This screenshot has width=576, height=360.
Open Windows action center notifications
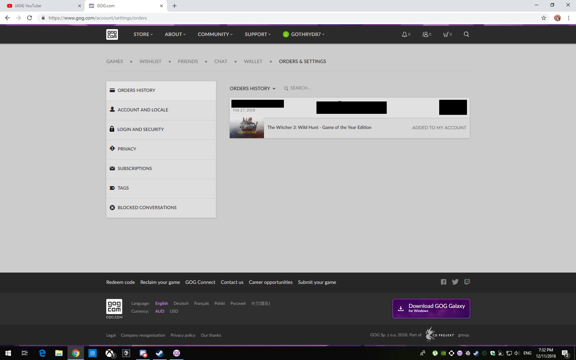(x=565, y=353)
